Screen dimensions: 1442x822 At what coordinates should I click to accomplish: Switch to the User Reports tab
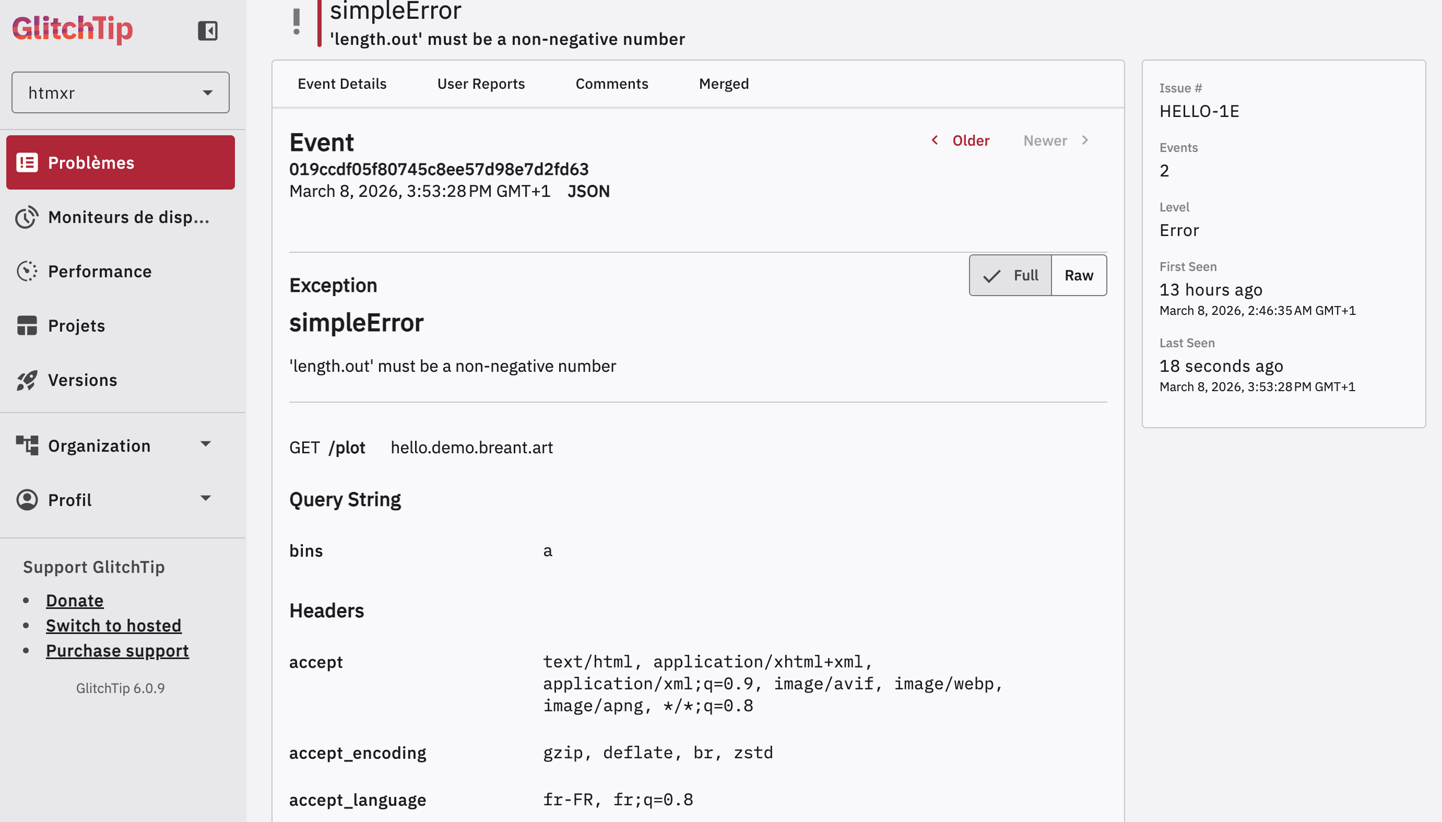coord(481,84)
